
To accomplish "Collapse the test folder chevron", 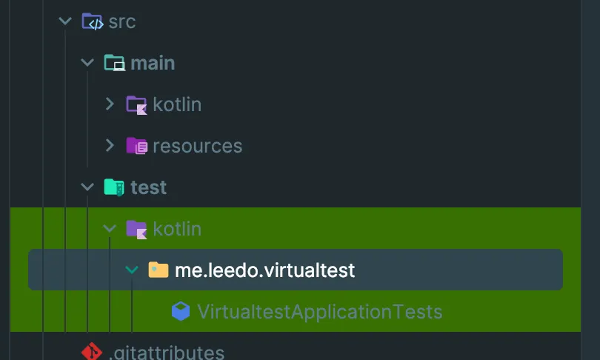I will (87, 187).
